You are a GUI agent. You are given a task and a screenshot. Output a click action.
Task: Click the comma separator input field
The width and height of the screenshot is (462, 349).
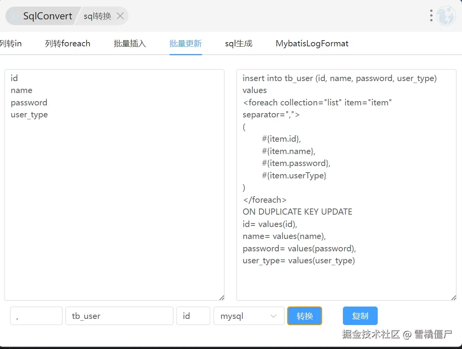(x=36, y=316)
